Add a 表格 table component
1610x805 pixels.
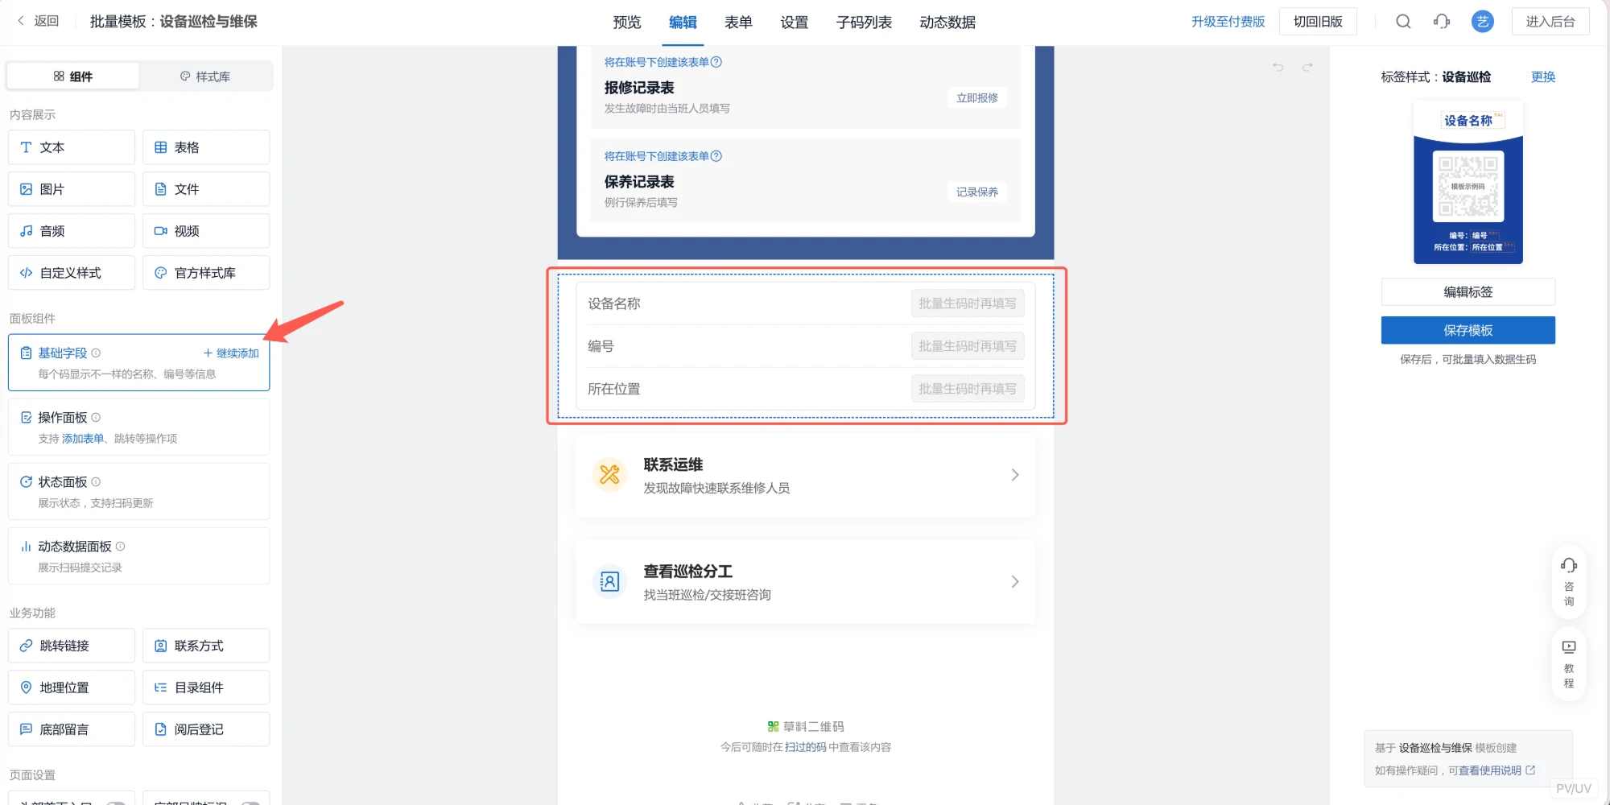(206, 147)
